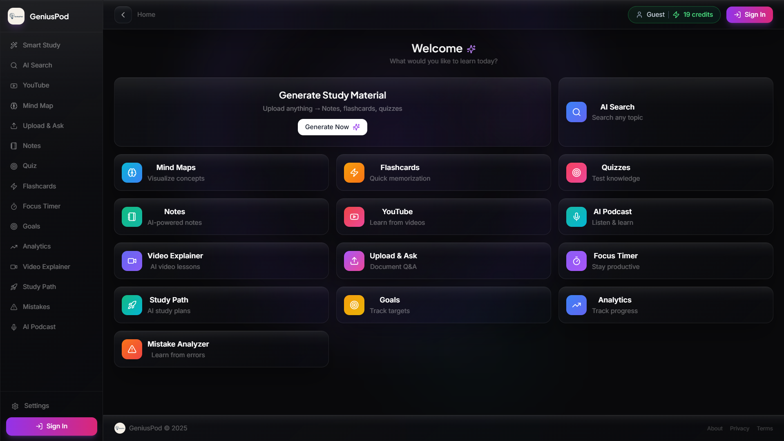Open the Focus Timer from the sidebar

point(41,206)
